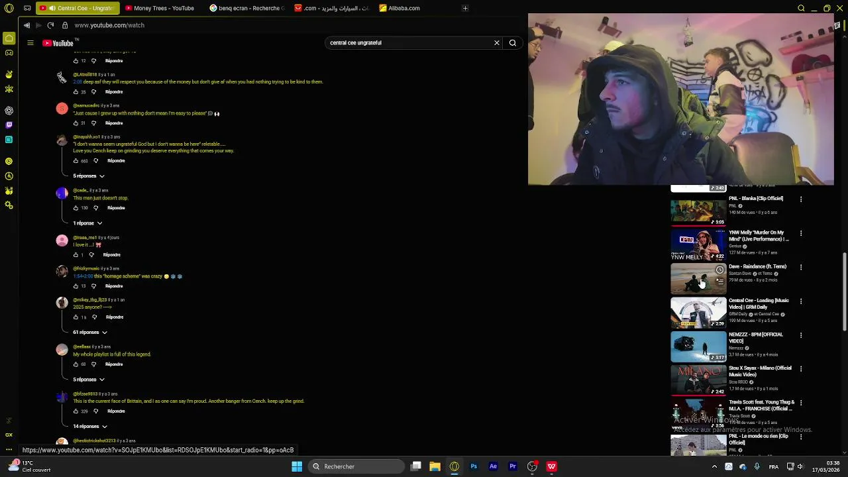Screen dimensions: 848x477
Task: Go to YouTube home via logo
Action: [58, 43]
